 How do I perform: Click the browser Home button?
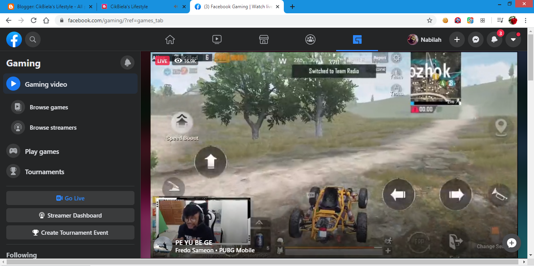coord(46,20)
